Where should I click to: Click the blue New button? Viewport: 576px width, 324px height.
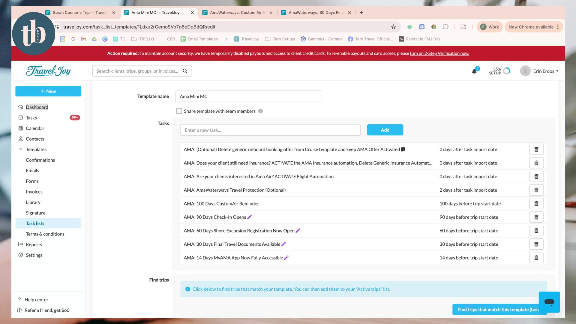point(48,91)
